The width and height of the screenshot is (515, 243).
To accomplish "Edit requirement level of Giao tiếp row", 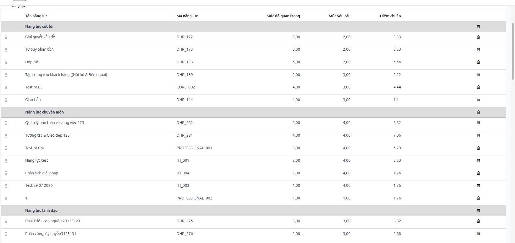I will (347, 100).
